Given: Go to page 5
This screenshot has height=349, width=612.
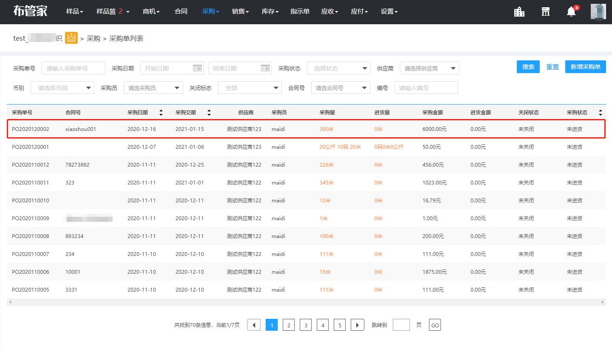Looking at the screenshot, I should (340, 325).
